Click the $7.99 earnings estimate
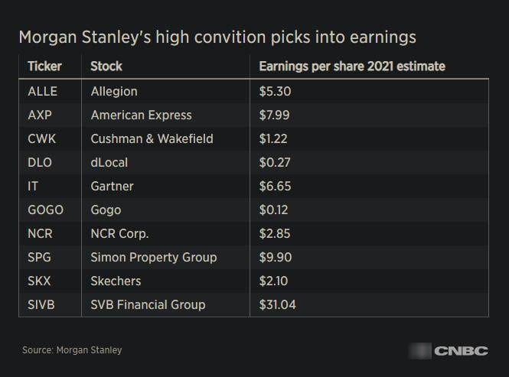The image size is (509, 377). [x=275, y=115]
